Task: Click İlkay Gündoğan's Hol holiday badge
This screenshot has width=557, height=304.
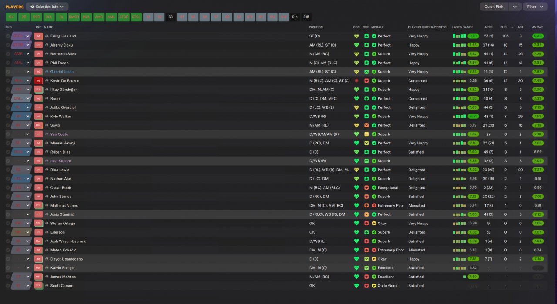Action: click(38, 90)
